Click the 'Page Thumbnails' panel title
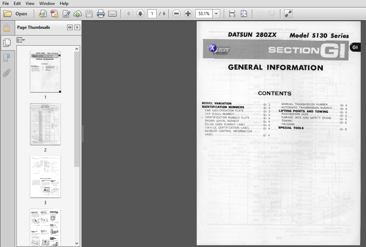Image resolution: width=366 pixels, height=247 pixels. (x=34, y=27)
